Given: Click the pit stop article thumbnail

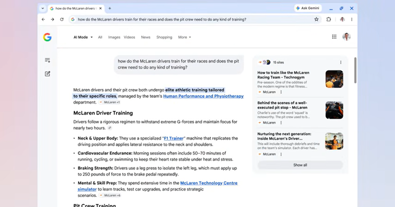Looking at the screenshot, I should point(334,110).
